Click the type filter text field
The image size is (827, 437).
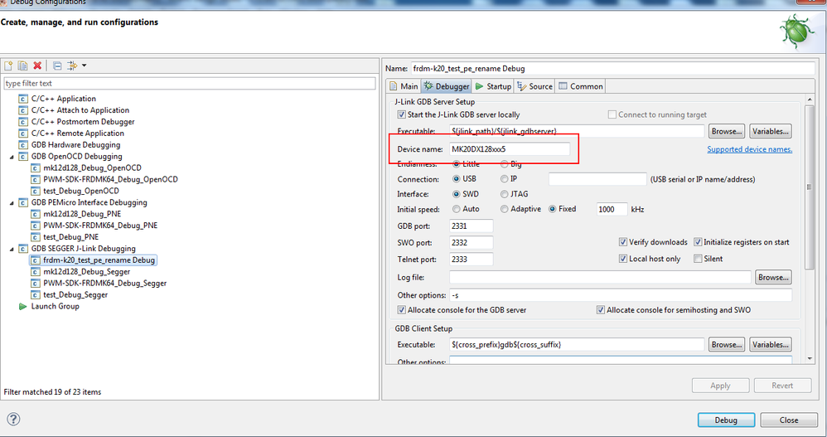pyautogui.click(x=190, y=84)
